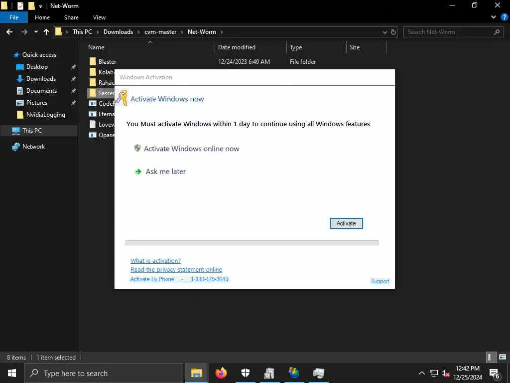The image size is (510, 383).
Task: Open Quick access in navigation pane
Action: [39, 55]
